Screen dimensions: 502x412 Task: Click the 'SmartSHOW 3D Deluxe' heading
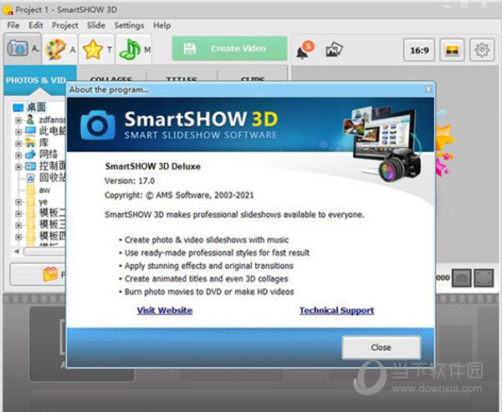pos(153,166)
